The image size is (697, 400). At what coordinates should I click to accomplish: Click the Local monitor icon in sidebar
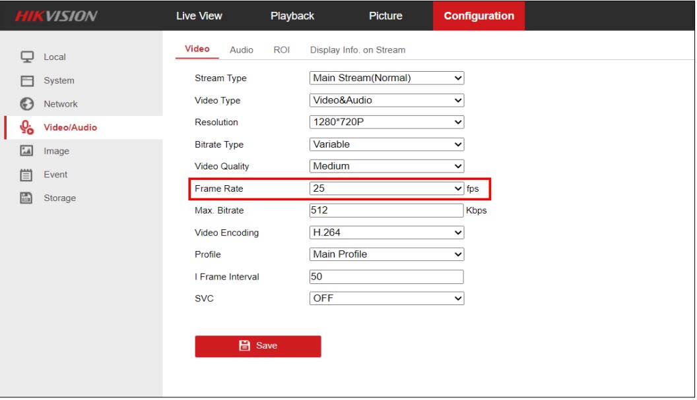point(27,57)
